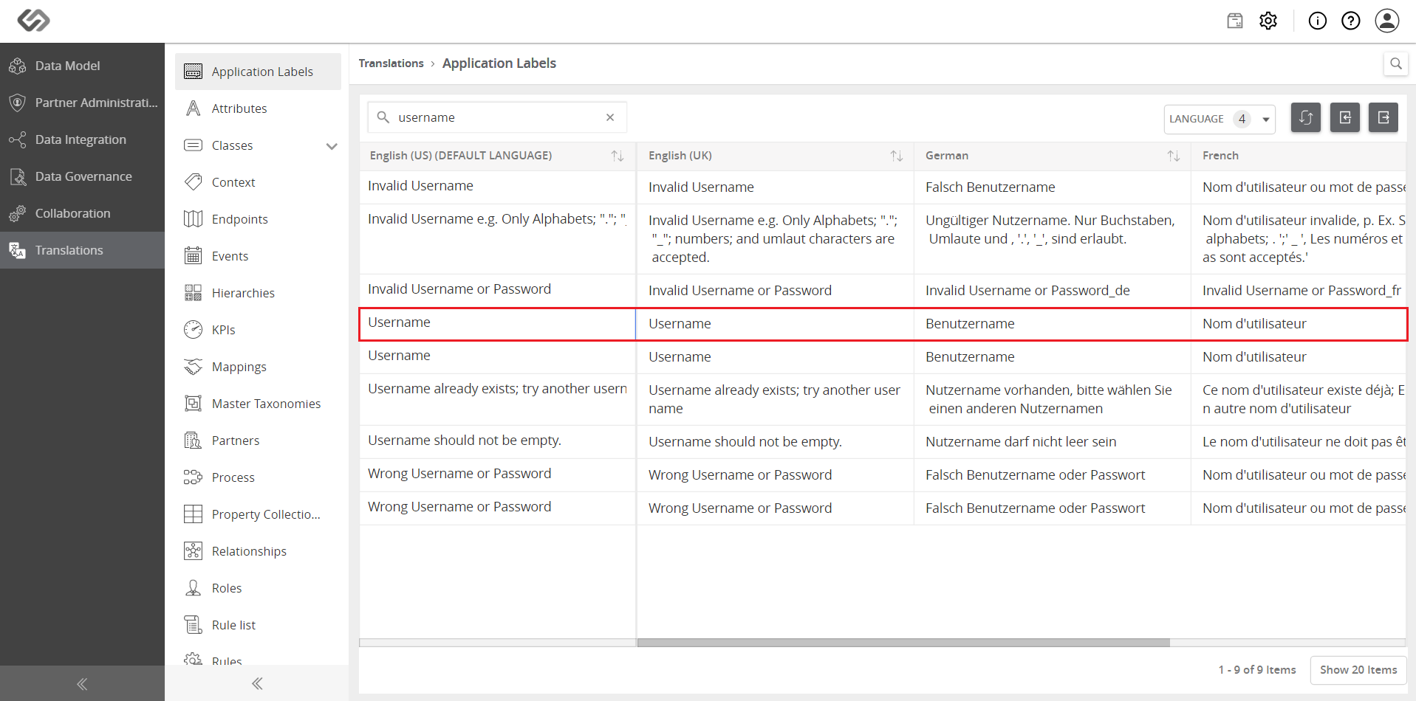Click the import labels icon button
The height and width of the screenshot is (701, 1416).
tap(1345, 117)
